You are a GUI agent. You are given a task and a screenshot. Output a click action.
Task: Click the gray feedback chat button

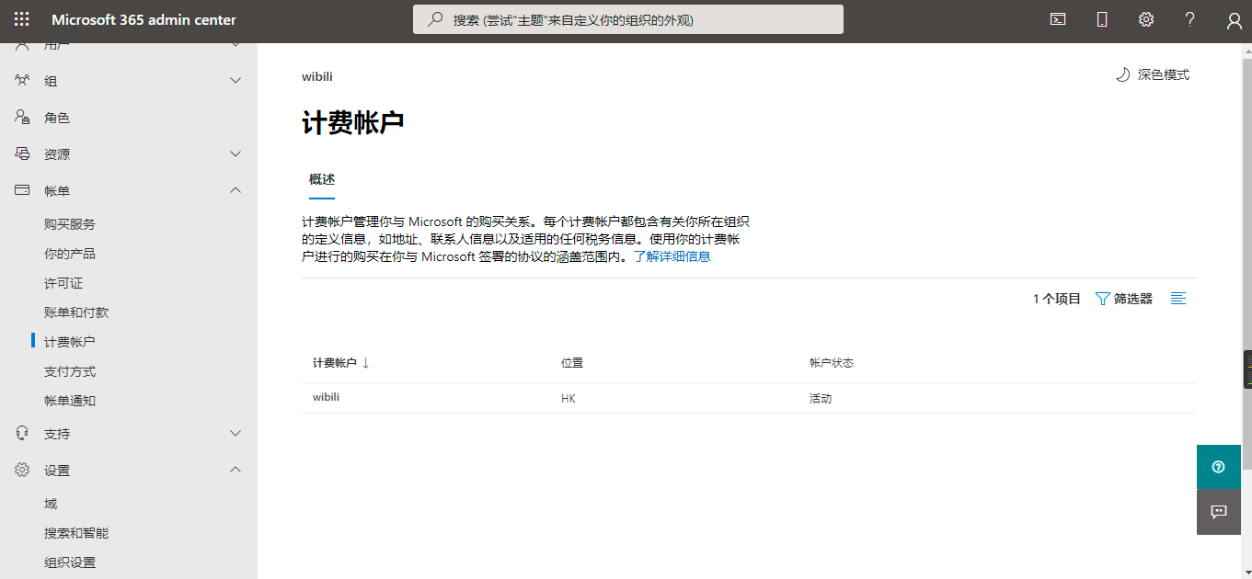1219,512
